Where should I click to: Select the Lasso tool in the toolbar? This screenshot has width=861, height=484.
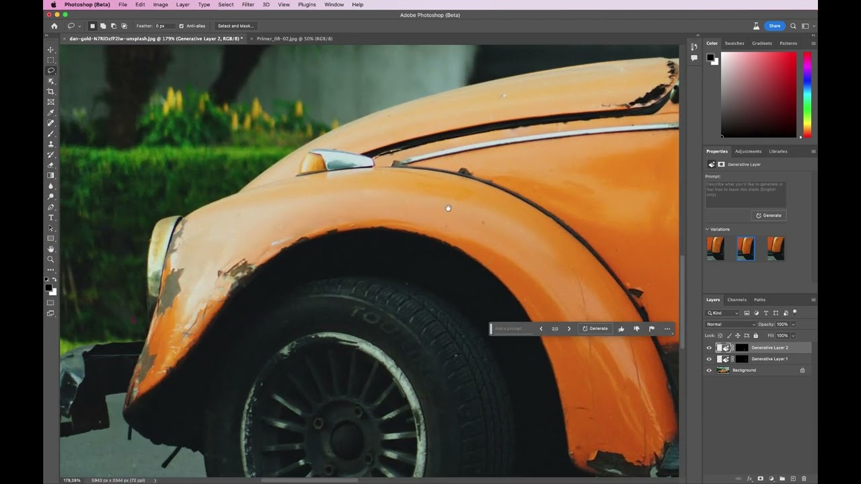[x=50, y=71]
